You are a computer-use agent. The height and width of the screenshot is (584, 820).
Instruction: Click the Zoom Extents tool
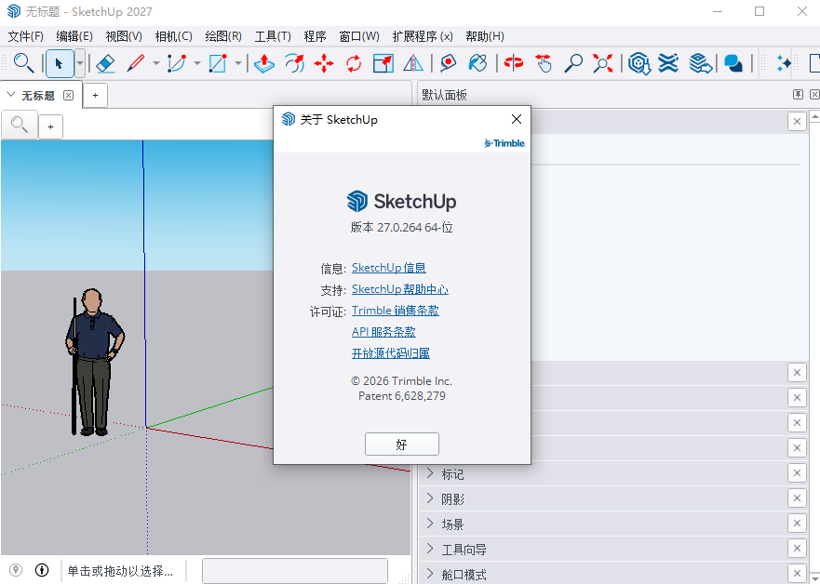[603, 64]
